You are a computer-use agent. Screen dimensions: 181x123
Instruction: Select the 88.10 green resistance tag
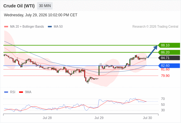(169, 45)
